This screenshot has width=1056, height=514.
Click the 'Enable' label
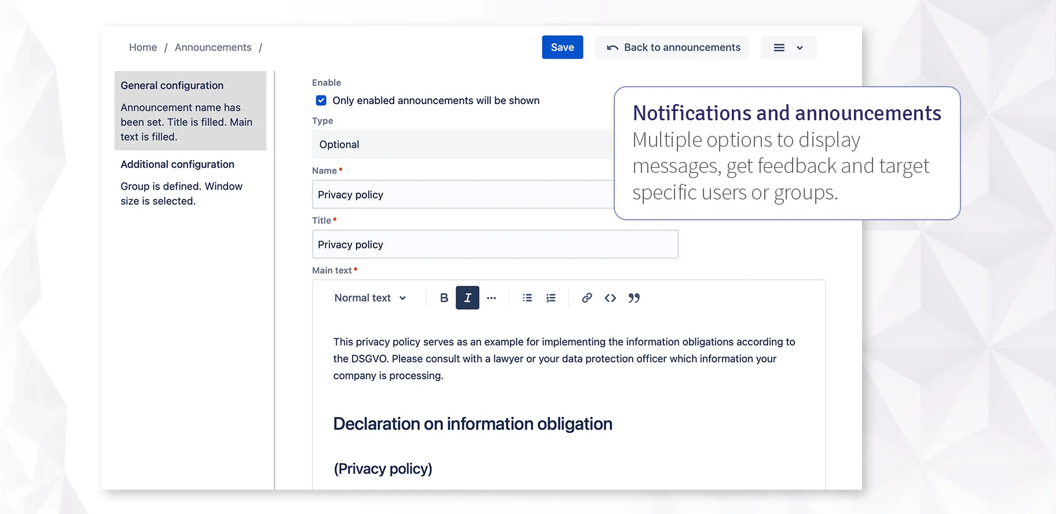(327, 83)
